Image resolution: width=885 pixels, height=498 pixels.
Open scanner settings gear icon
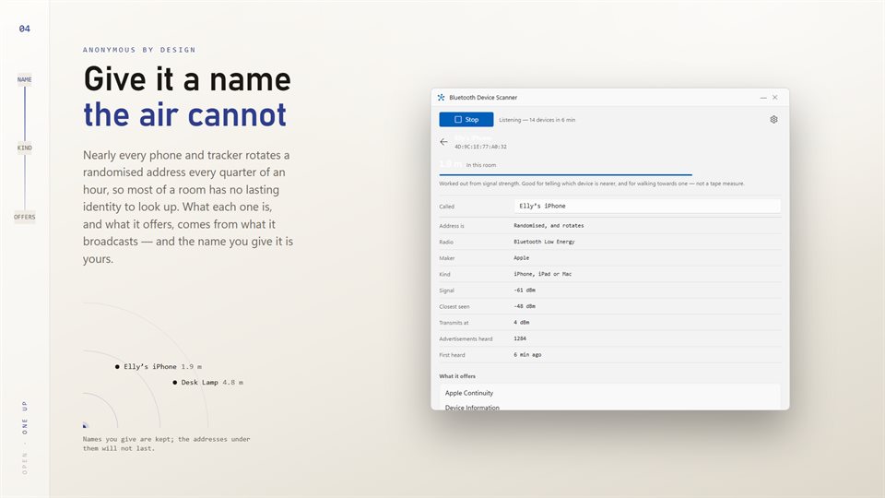point(773,120)
